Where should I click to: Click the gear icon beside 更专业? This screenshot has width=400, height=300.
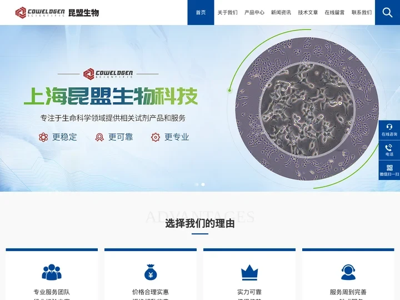[x=156, y=137]
